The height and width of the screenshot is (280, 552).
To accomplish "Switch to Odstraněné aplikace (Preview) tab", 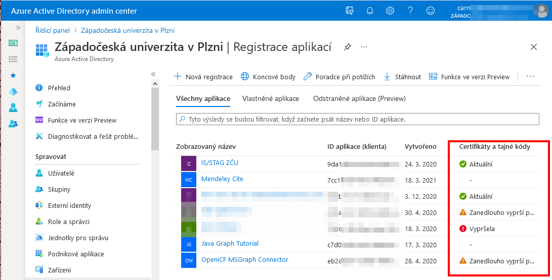I will coord(359,98).
